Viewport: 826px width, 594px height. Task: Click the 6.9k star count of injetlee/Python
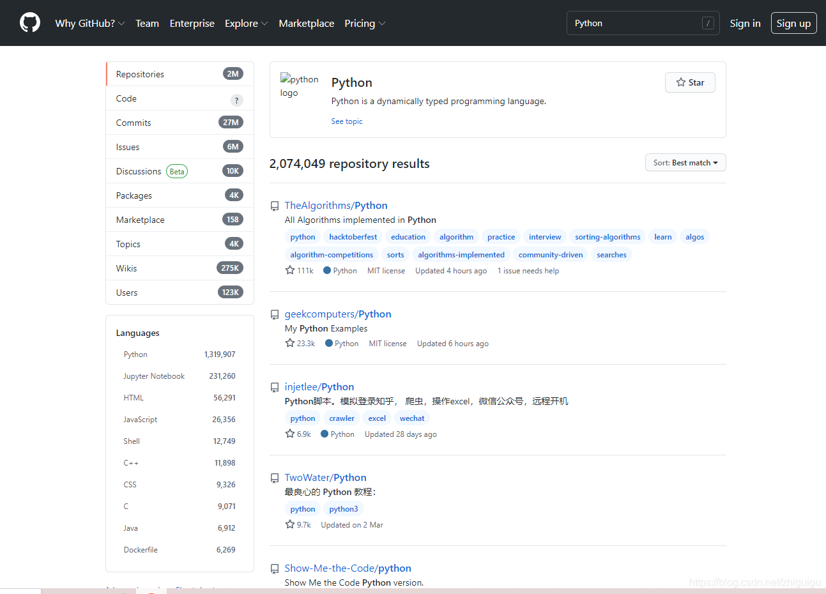[x=298, y=434]
